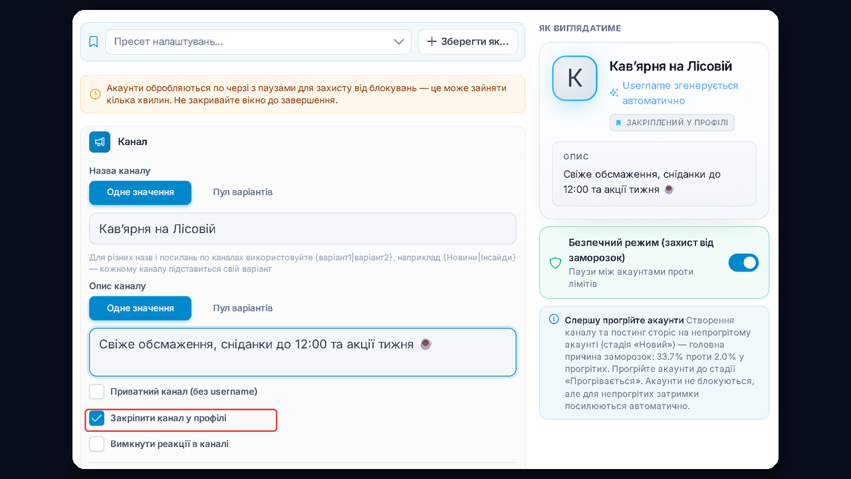Click the info icon in Спершу прогрійте акаунти note

(x=554, y=319)
